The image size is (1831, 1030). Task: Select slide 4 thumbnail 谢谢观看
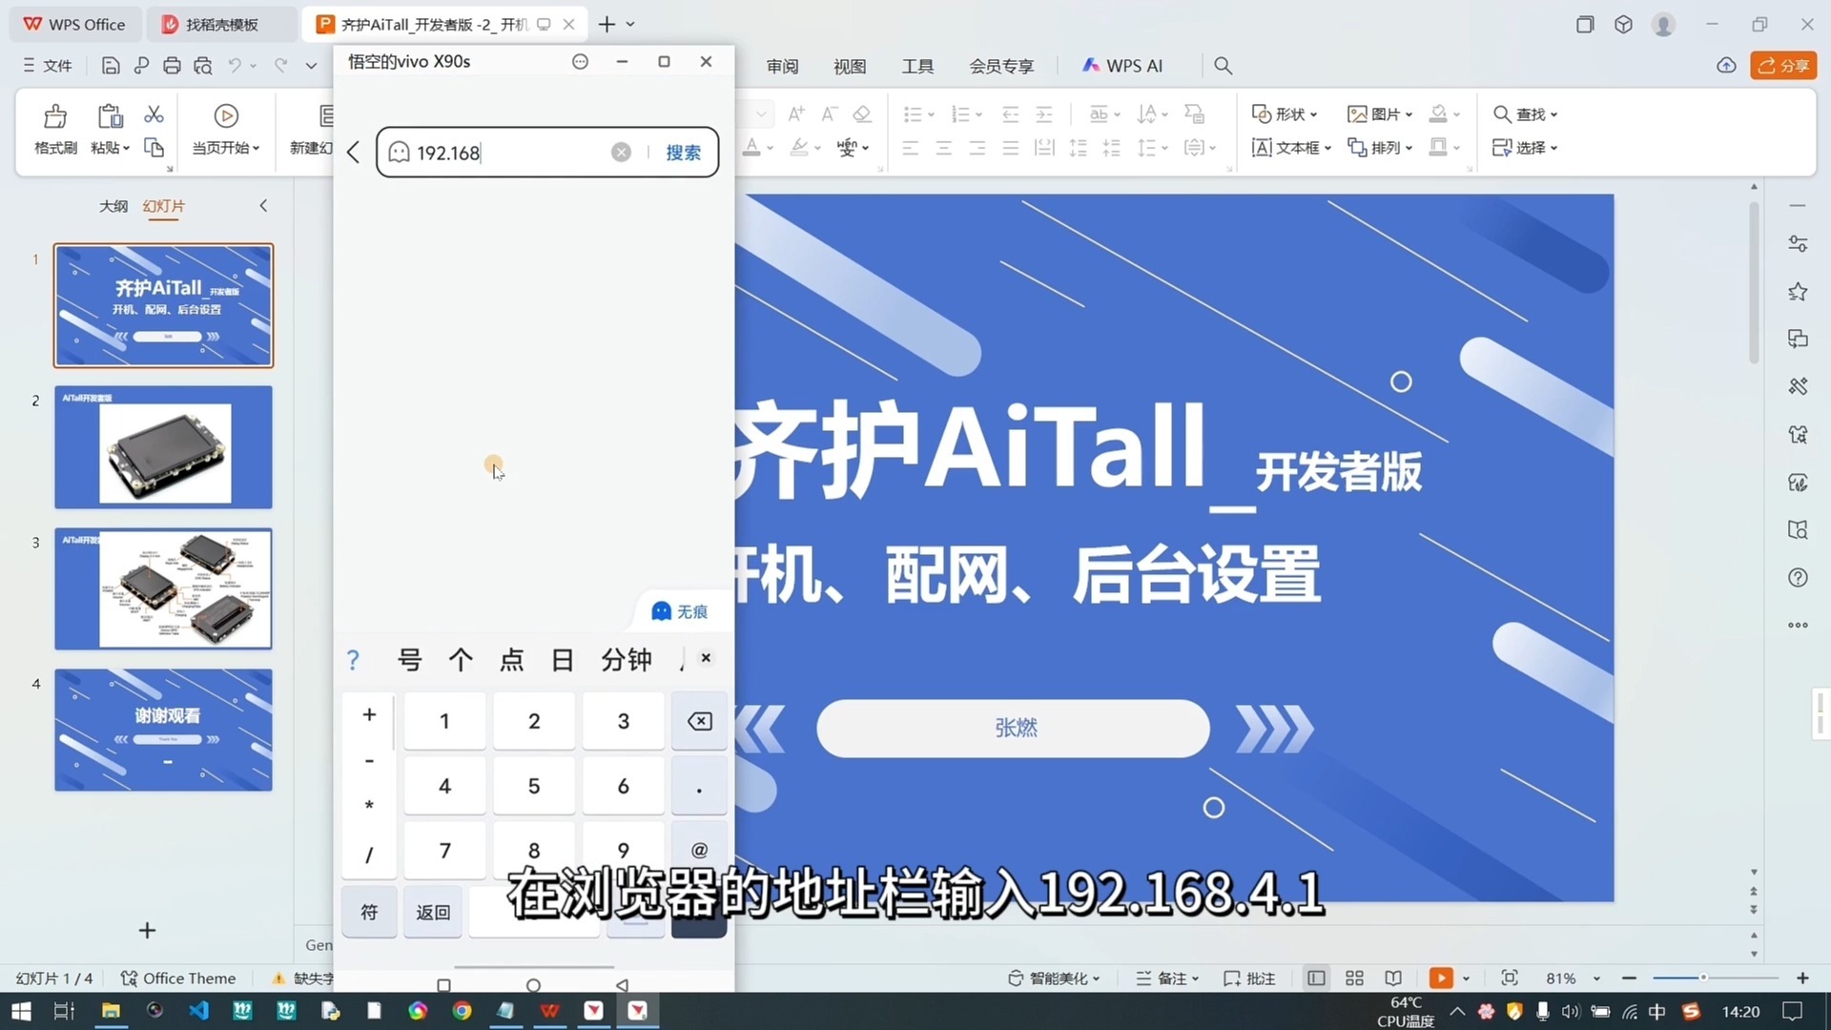point(163,730)
